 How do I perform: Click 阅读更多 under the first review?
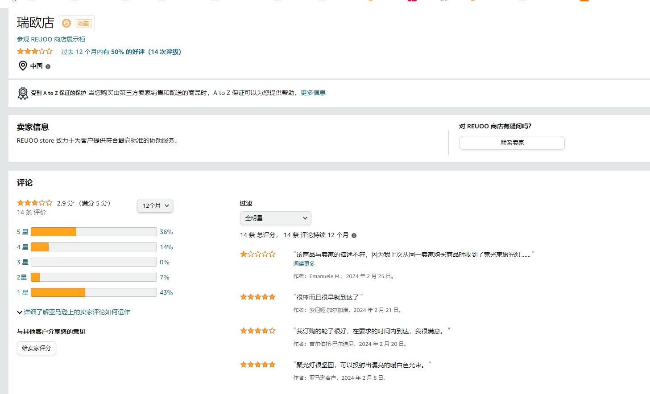point(304,264)
